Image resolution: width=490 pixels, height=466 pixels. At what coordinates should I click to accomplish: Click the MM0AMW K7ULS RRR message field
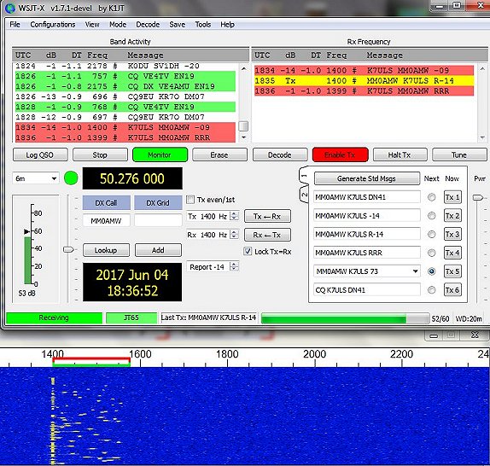367,253
